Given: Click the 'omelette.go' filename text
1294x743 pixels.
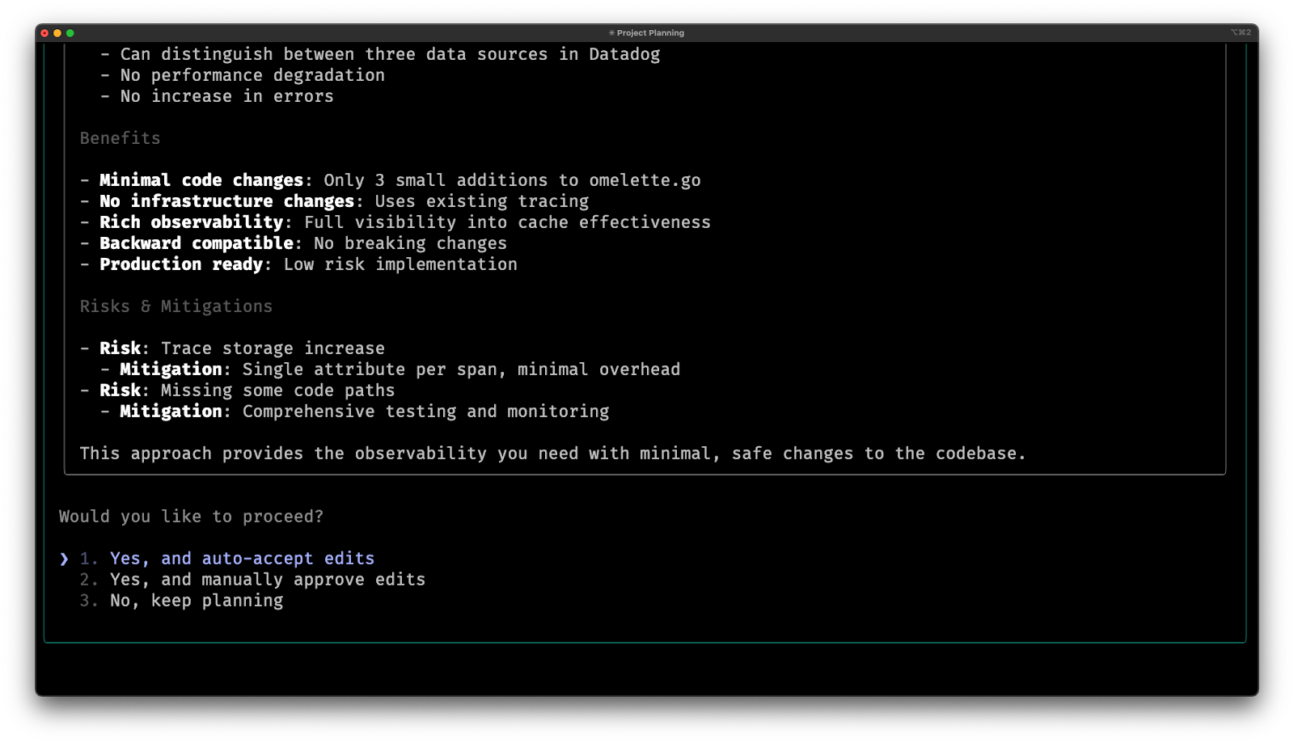Looking at the screenshot, I should 645,180.
